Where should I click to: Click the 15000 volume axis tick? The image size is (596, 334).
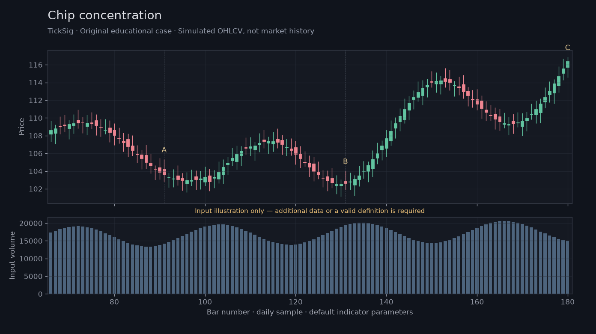click(x=31, y=241)
